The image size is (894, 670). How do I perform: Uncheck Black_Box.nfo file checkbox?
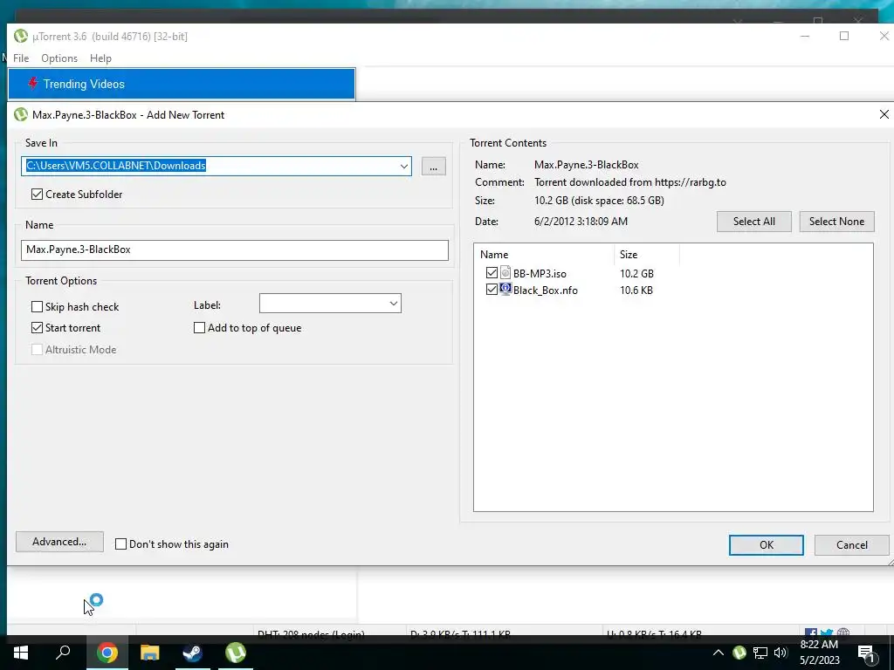(492, 290)
